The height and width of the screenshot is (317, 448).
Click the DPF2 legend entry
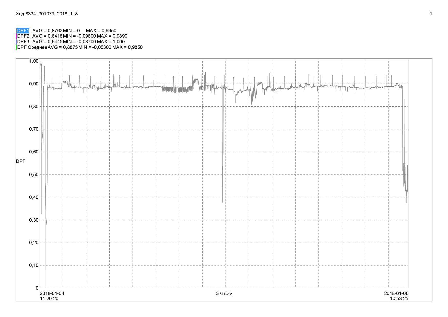pyautogui.click(x=23, y=36)
